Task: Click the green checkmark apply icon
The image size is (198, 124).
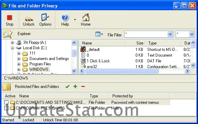Action: pos(68,87)
